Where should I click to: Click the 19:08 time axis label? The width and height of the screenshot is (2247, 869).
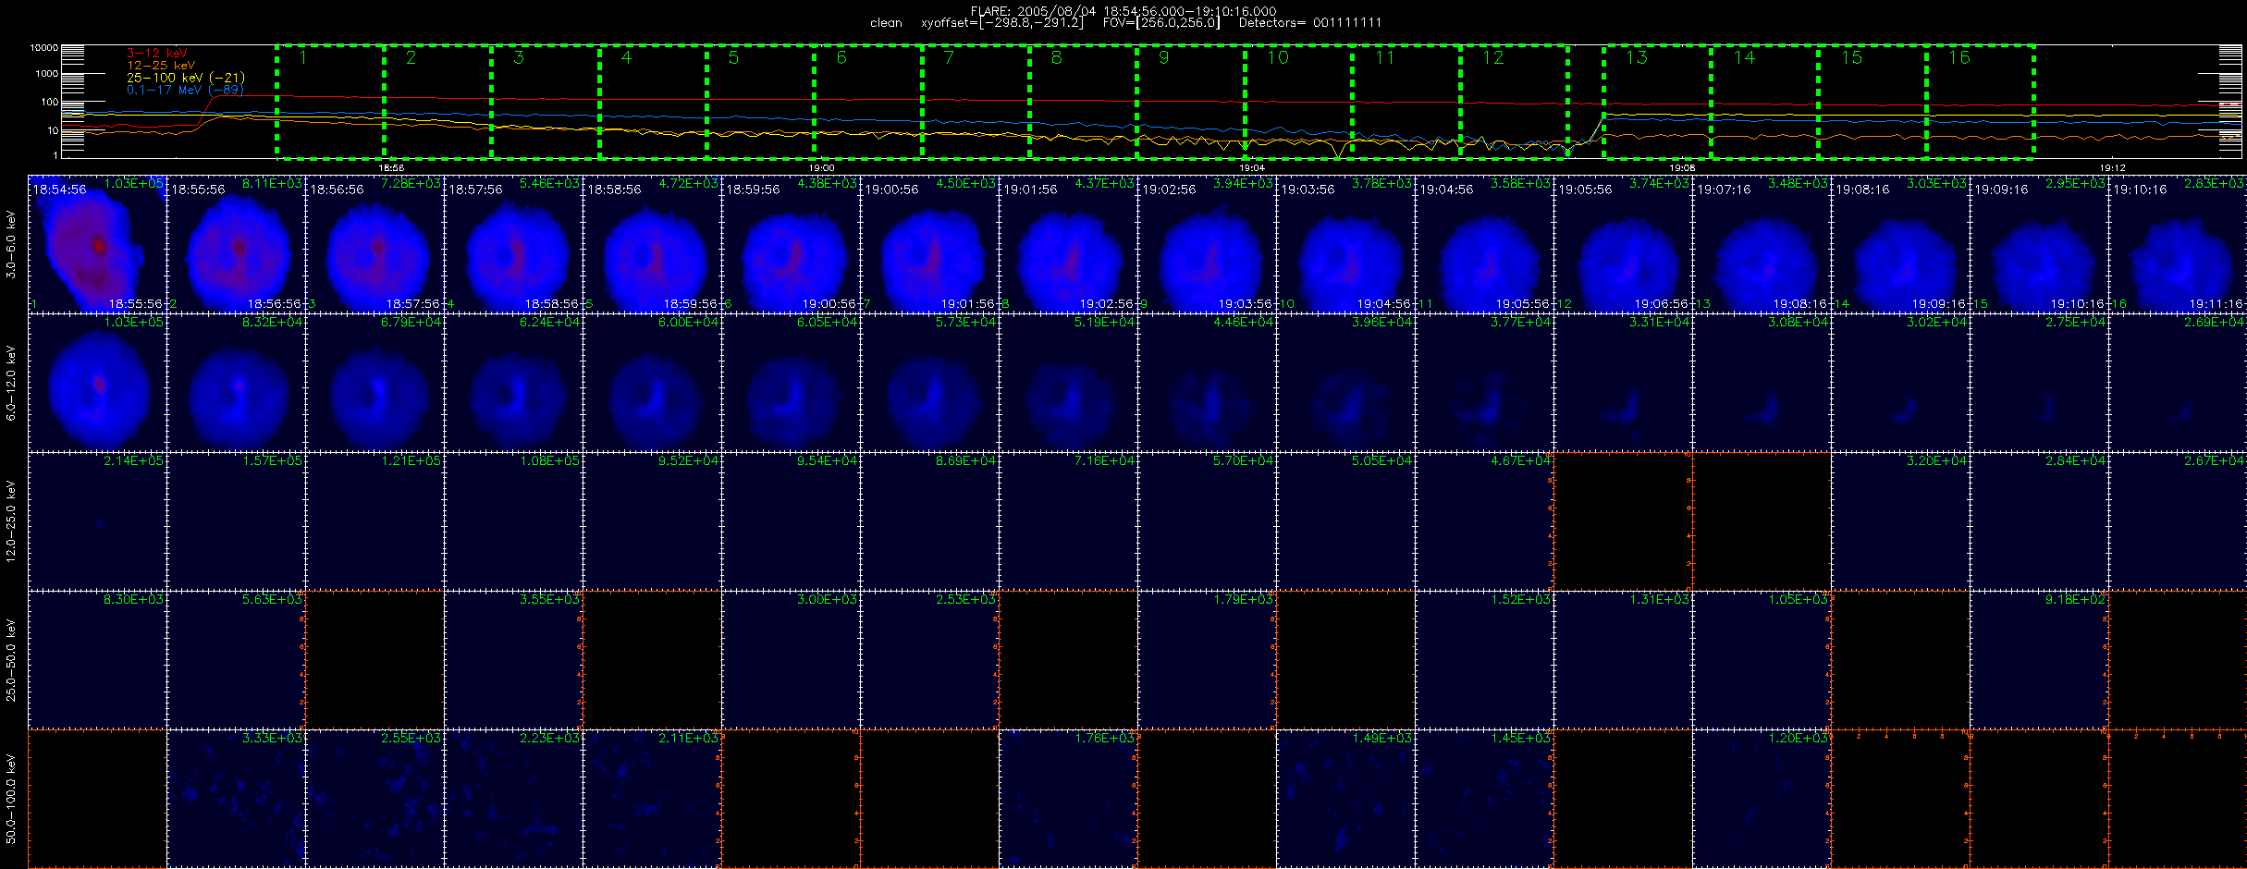(1682, 168)
